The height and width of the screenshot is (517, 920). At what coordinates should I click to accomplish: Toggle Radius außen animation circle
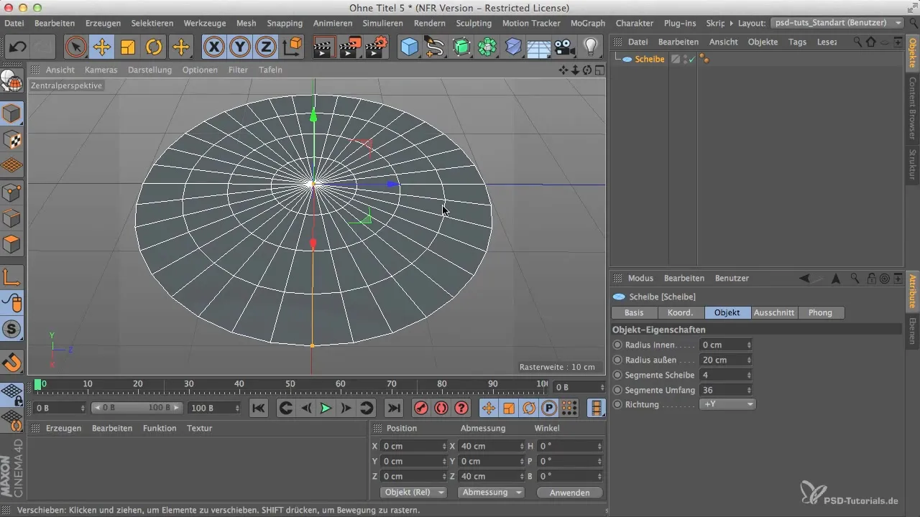coord(617,360)
